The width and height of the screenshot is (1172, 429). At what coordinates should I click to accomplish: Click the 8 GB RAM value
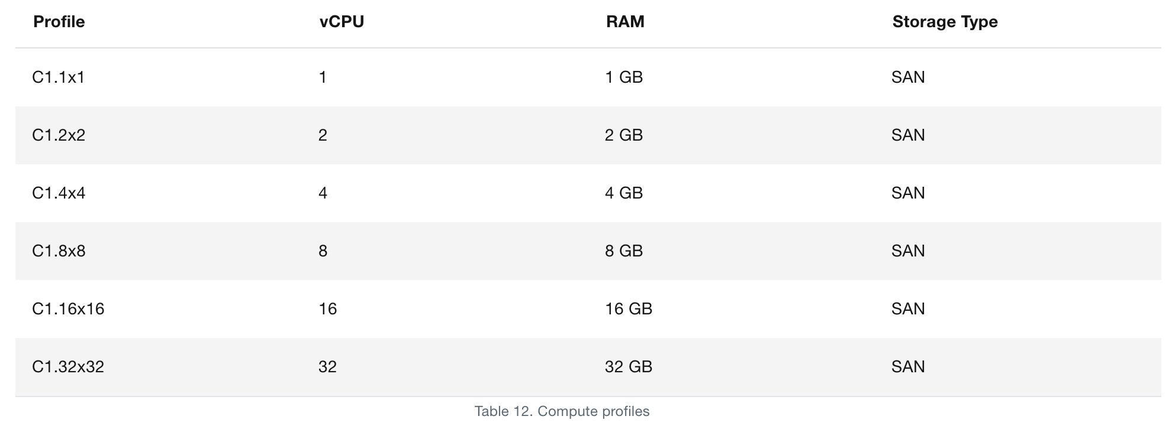(624, 251)
